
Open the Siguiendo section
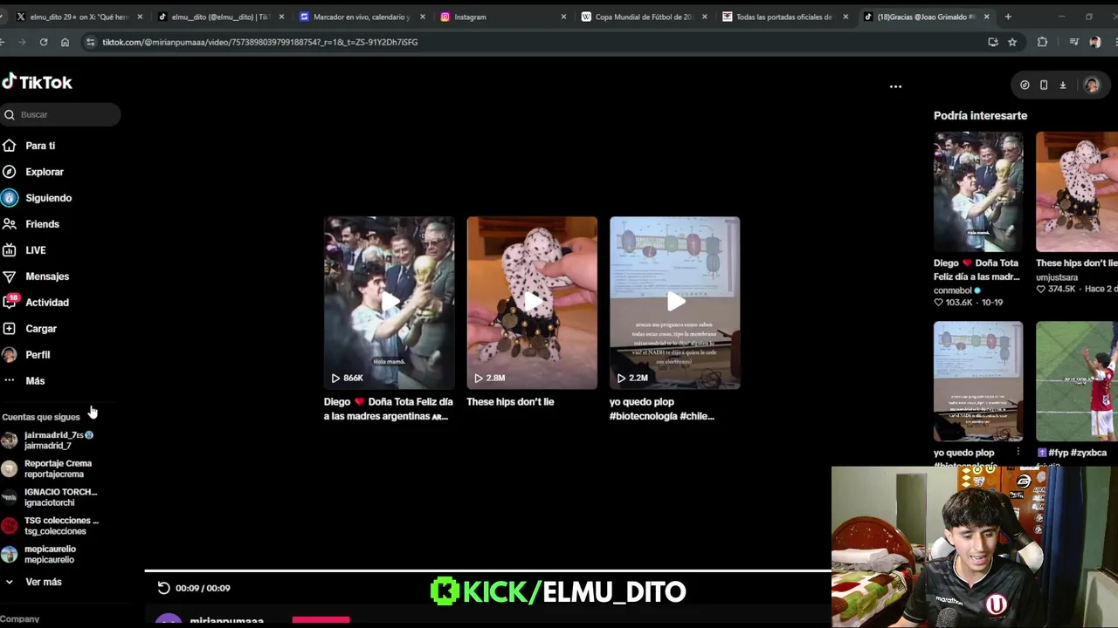(48, 198)
